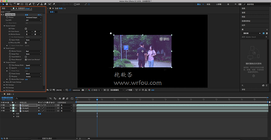This screenshot has height=140, width=271.
Task: Click the frame blending icon in timeline
Action: pyautogui.click(x=63, y=99)
